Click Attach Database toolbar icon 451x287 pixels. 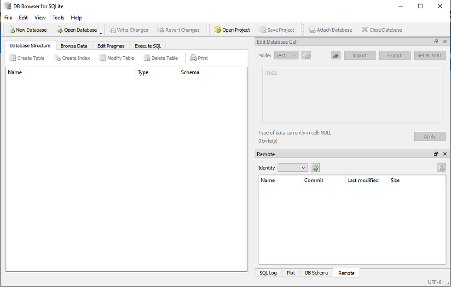point(312,30)
